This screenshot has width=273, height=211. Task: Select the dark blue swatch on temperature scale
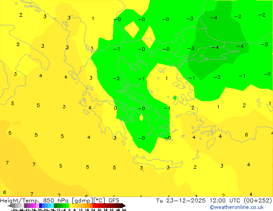40,205
